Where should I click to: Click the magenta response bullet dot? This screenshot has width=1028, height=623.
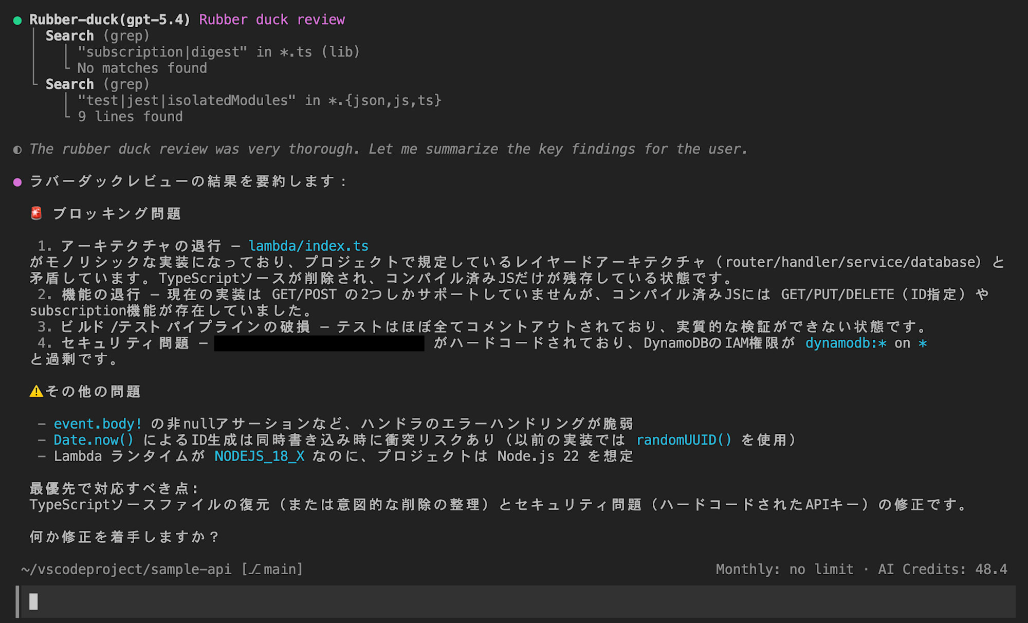17,182
